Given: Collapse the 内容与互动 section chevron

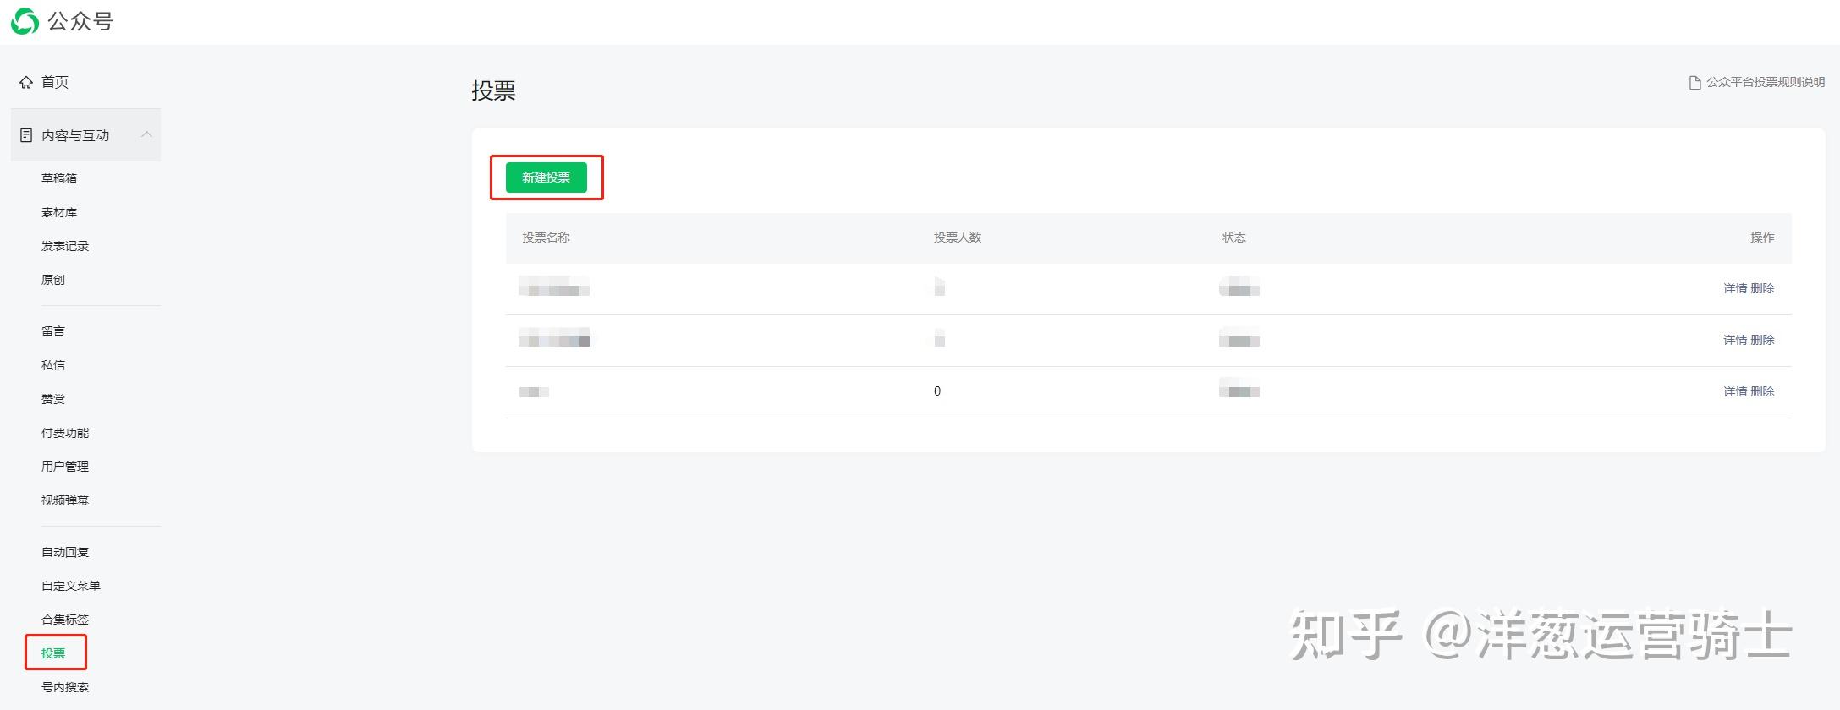Looking at the screenshot, I should (x=146, y=134).
